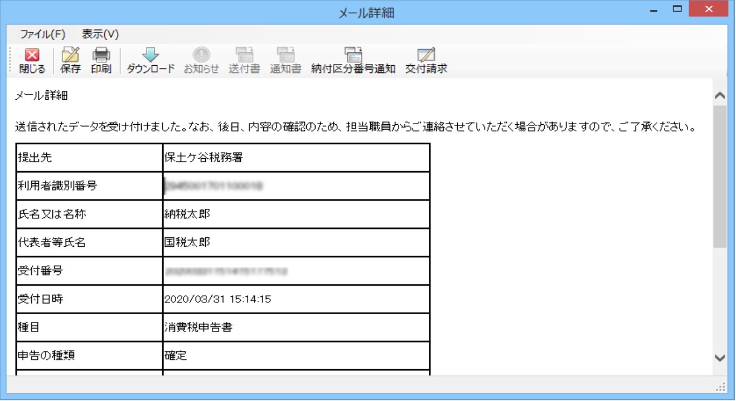Screen dimensions: 736x401
Task: Select the 消費税申告書 cell text
Action: pos(198,327)
